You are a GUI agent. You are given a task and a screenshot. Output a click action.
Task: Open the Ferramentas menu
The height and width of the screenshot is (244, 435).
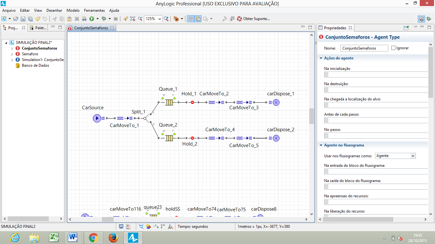[x=94, y=10]
